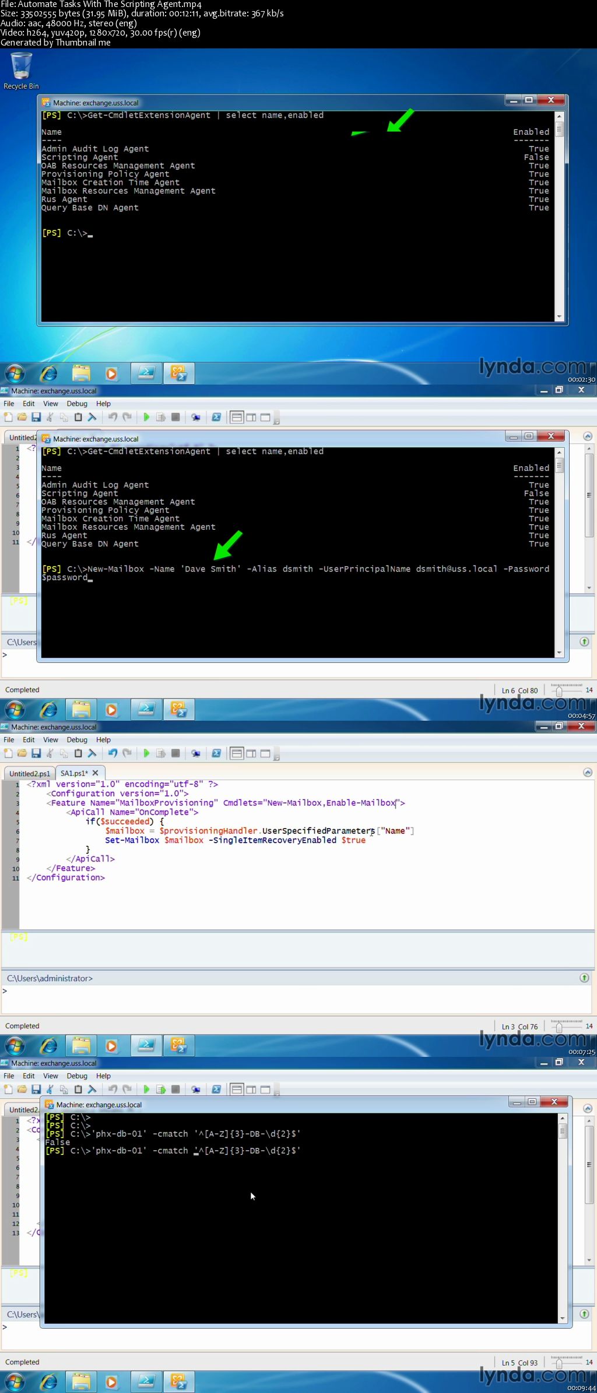597x1393 pixels.
Task: Click Copy icon in the 00:04:57 frame toolbar
Action: (64, 417)
